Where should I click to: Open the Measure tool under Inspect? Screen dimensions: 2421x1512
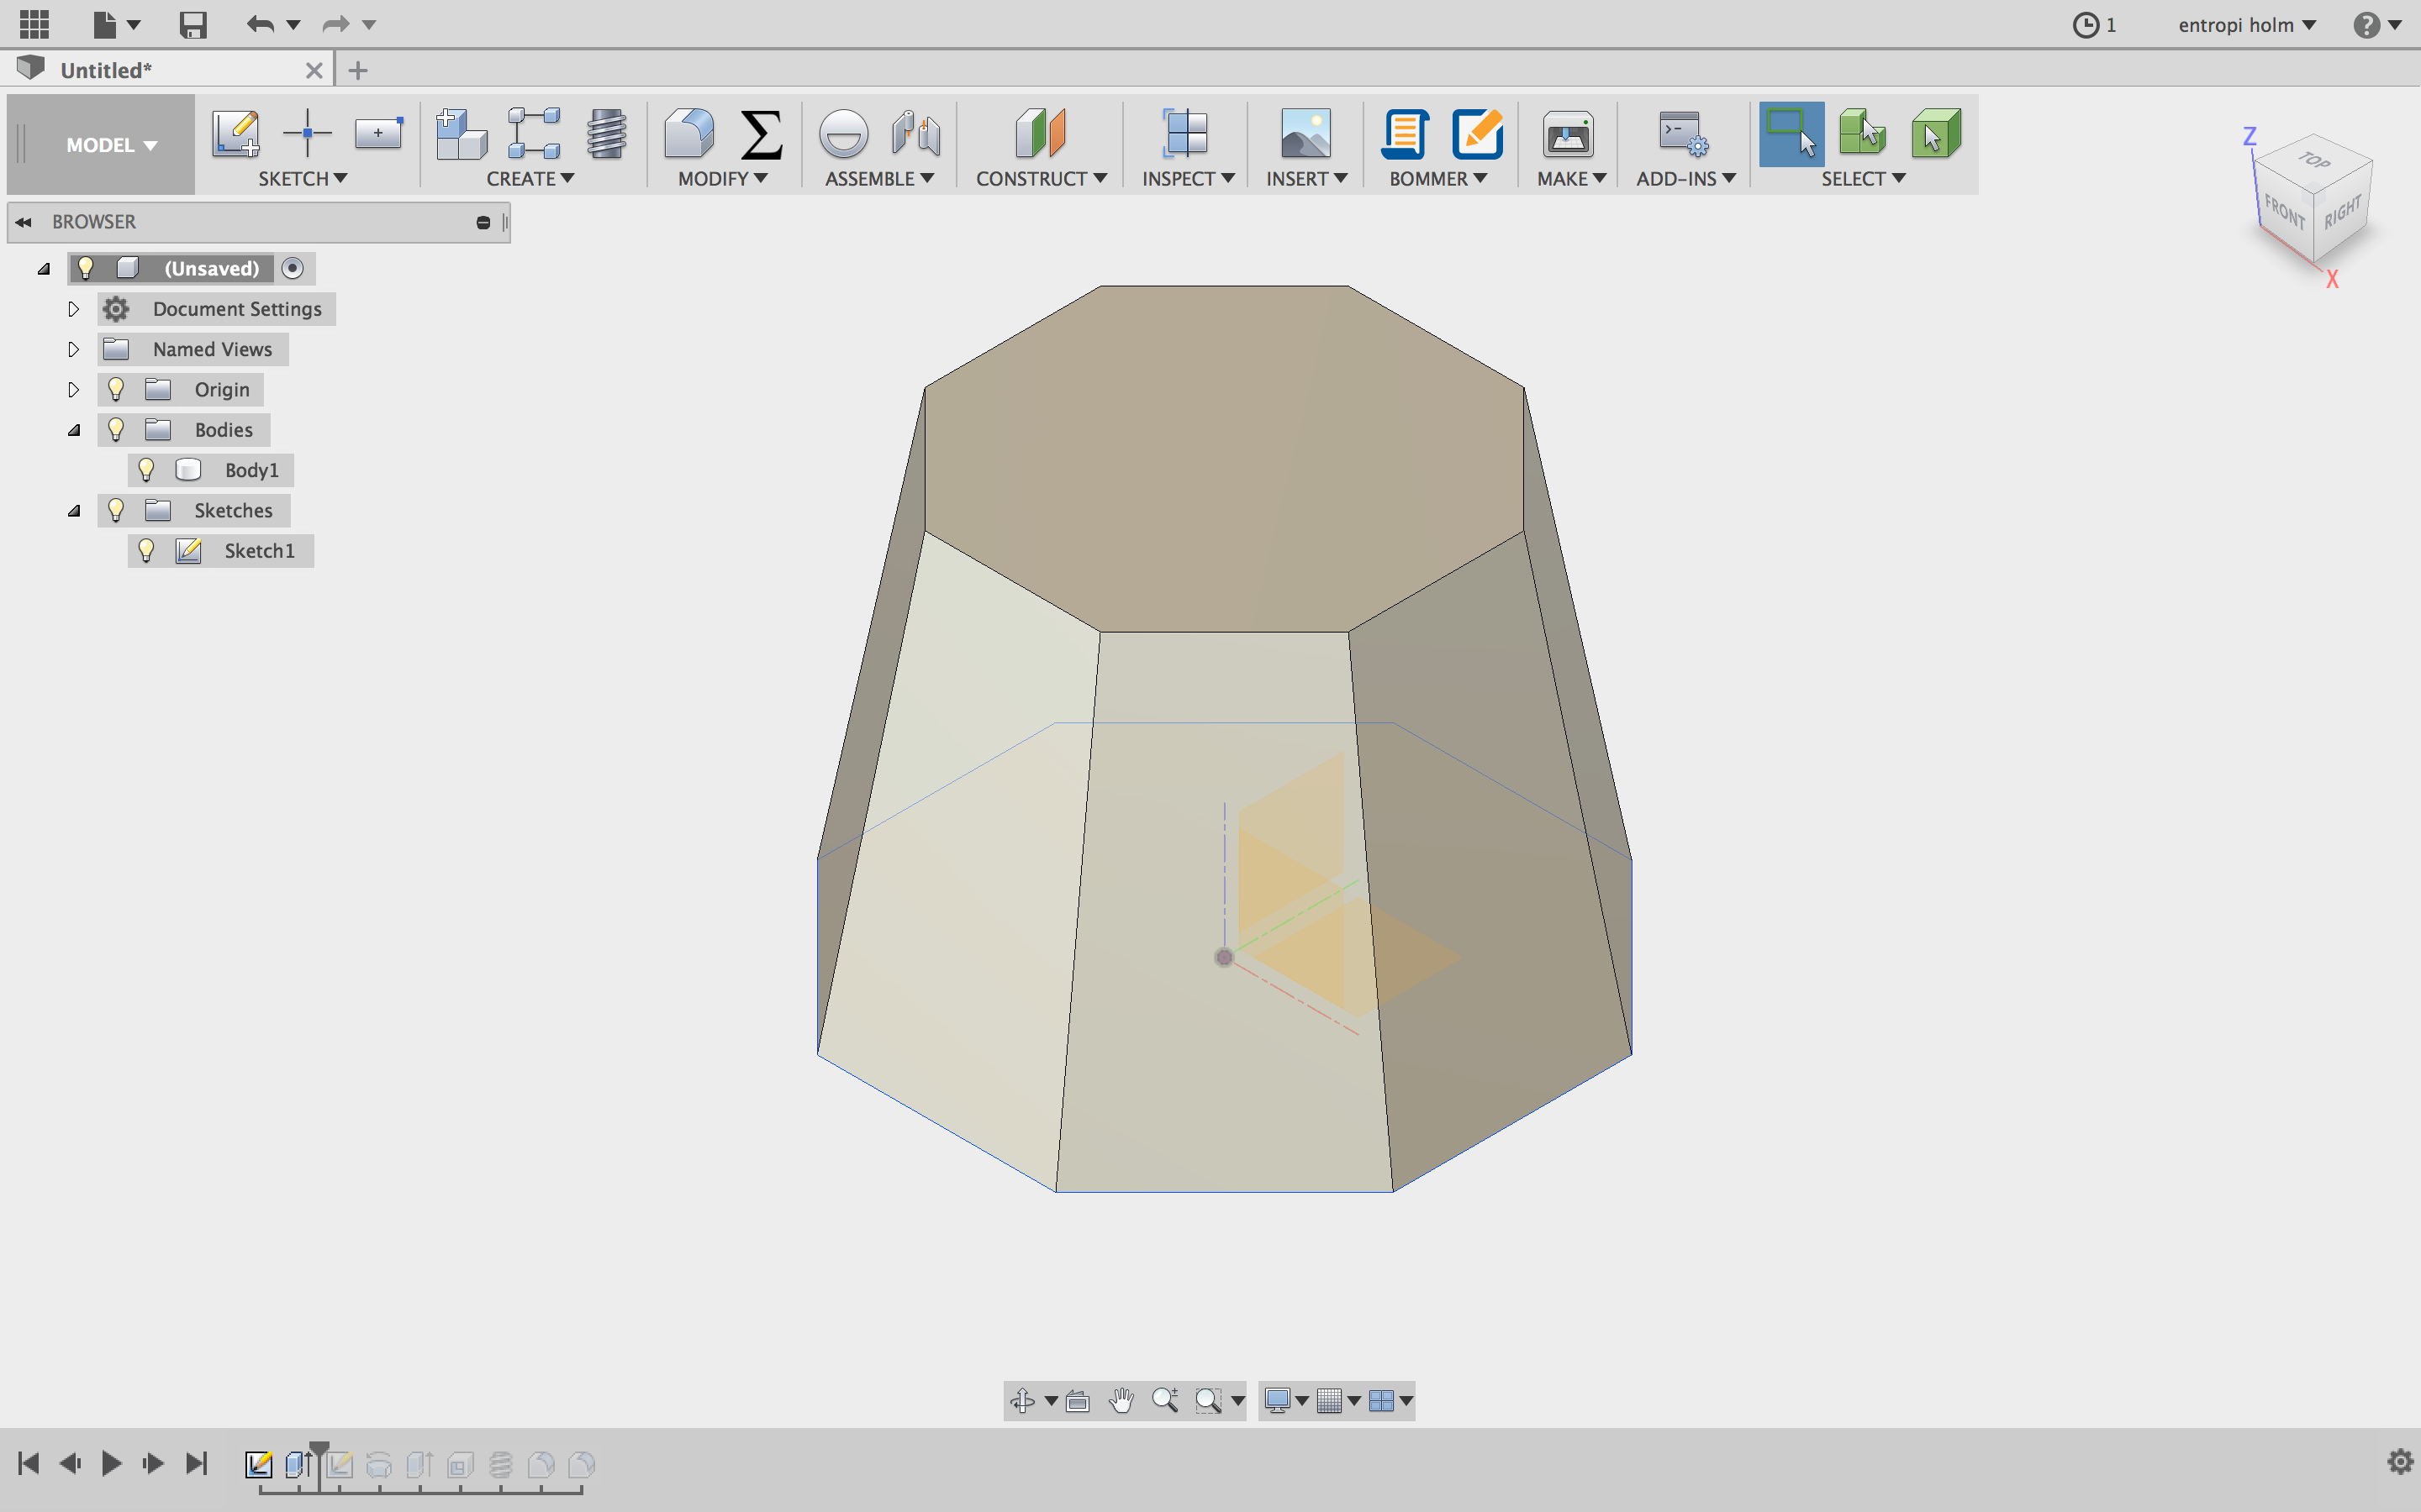click(1184, 133)
